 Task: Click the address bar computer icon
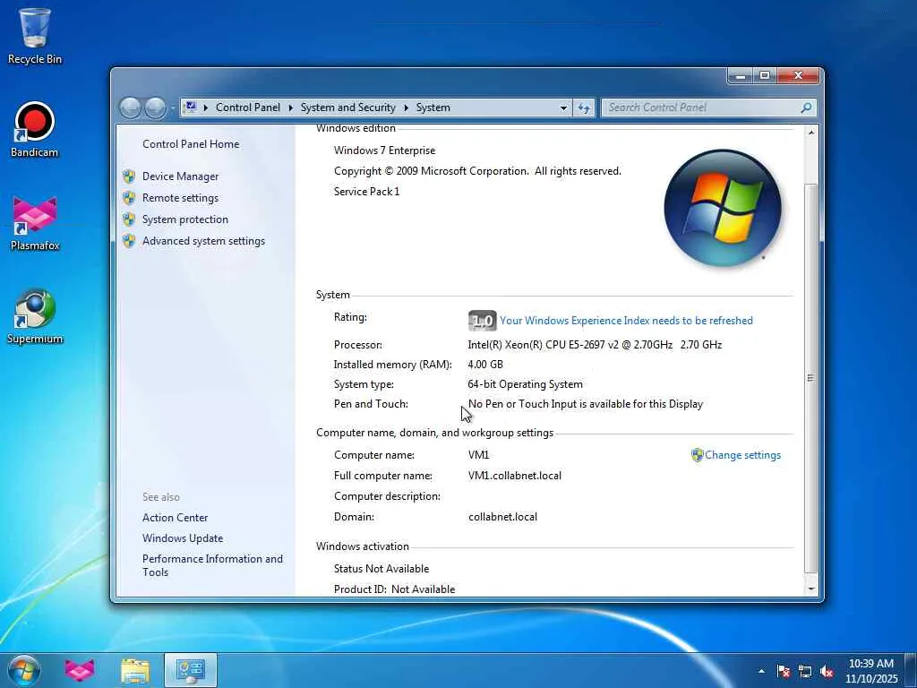click(190, 107)
